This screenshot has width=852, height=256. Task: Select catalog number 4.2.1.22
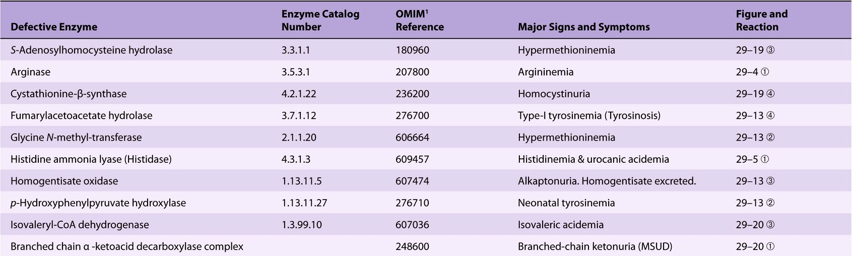coord(299,94)
